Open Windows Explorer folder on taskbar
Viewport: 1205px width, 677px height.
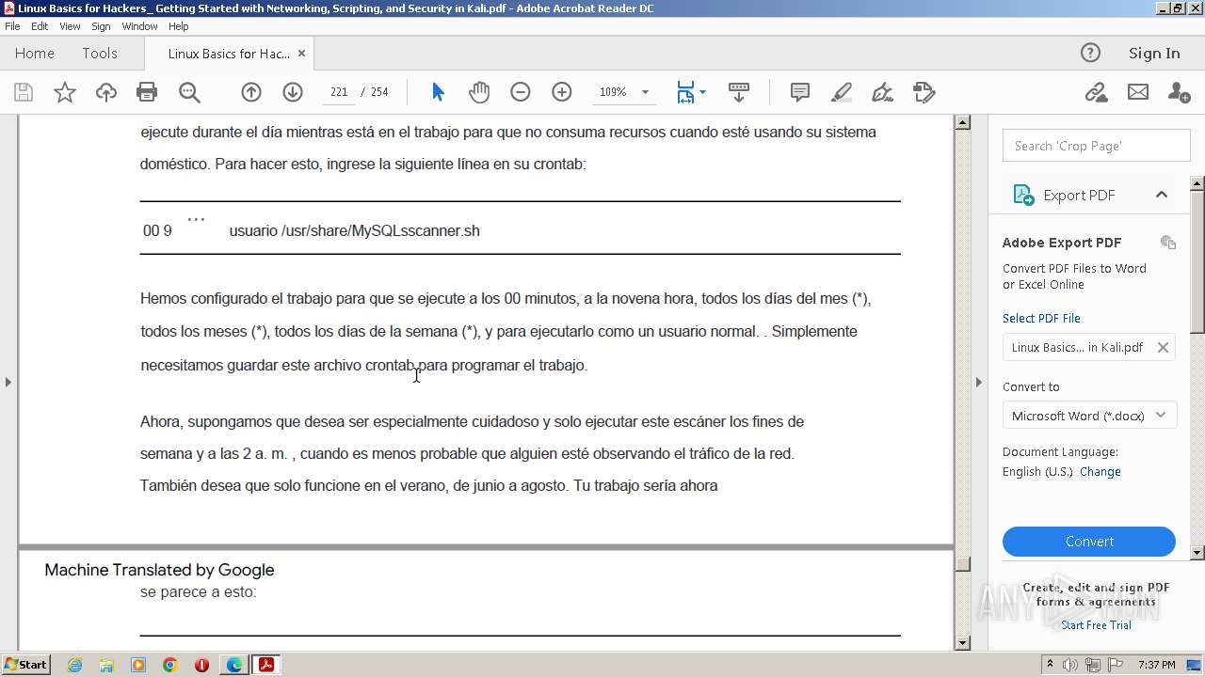(106, 665)
